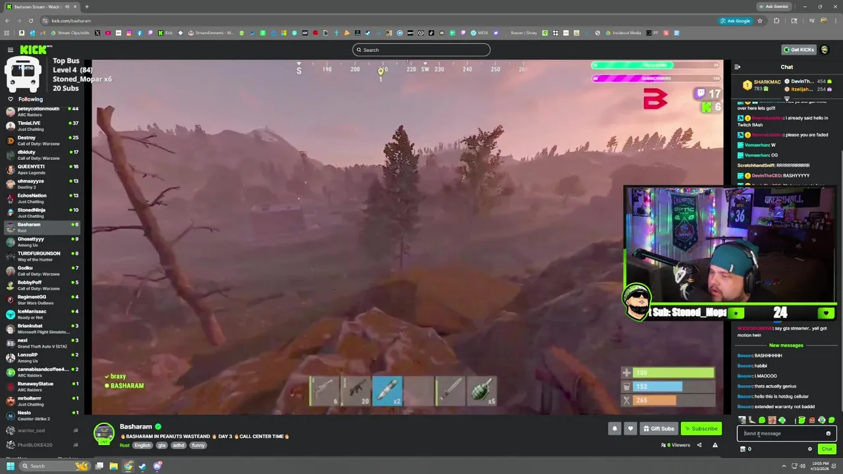Open Ghosstyyyy channel in sidebar
Screen dimensions: 843x474
coord(41,242)
